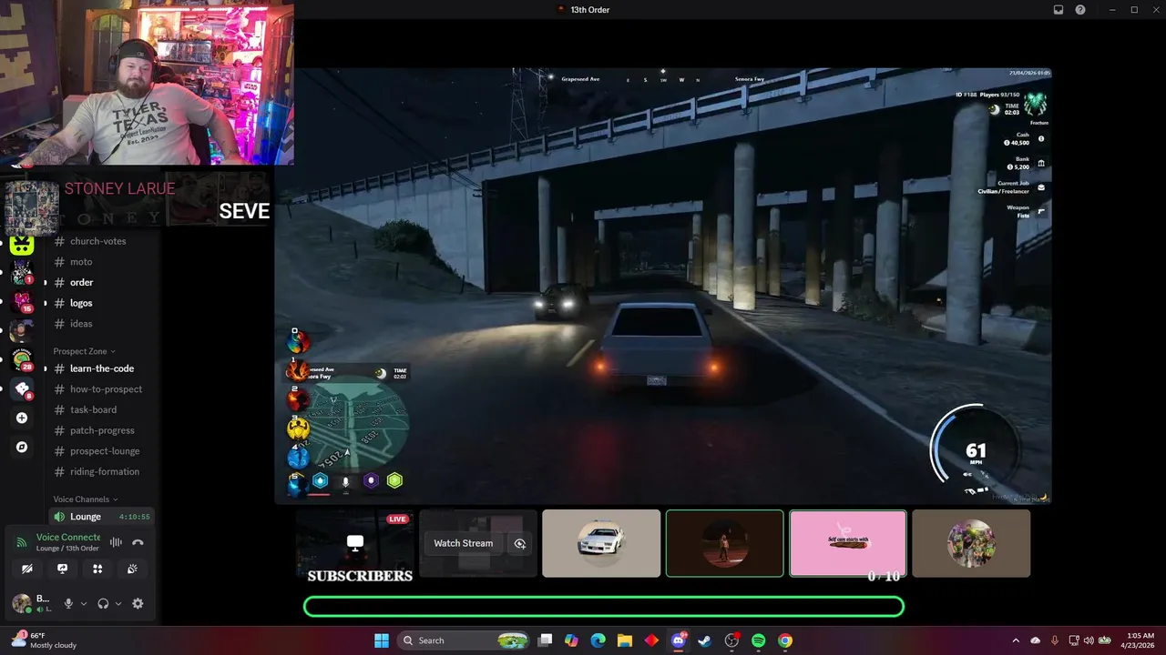The width and height of the screenshot is (1166, 655).
Task: Select the white car participant tile
Action: (x=601, y=543)
